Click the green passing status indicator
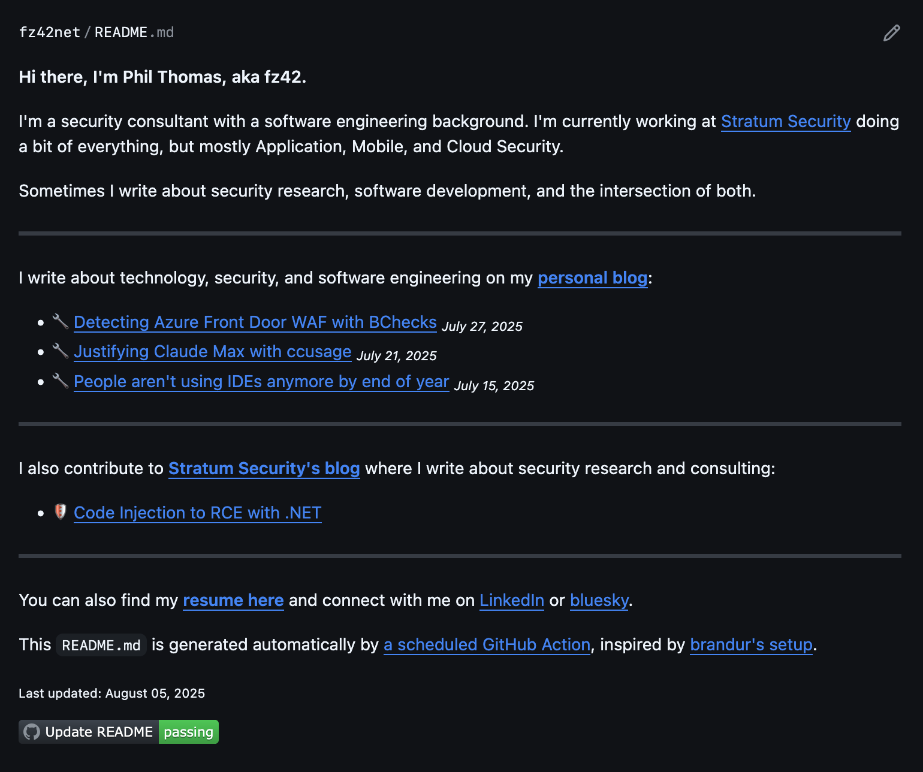Screen dimensions: 923x772 click(188, 732)
